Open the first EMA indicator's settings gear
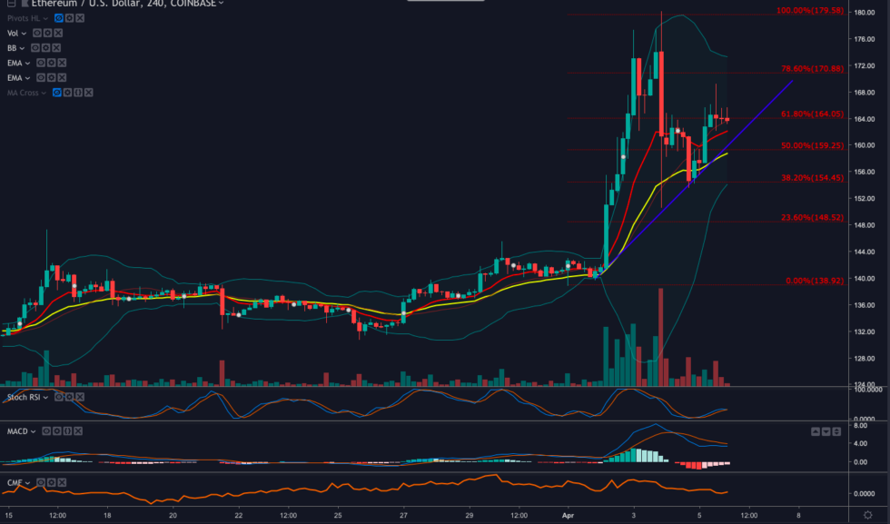 pyautogui.click(x=52, y=64)
